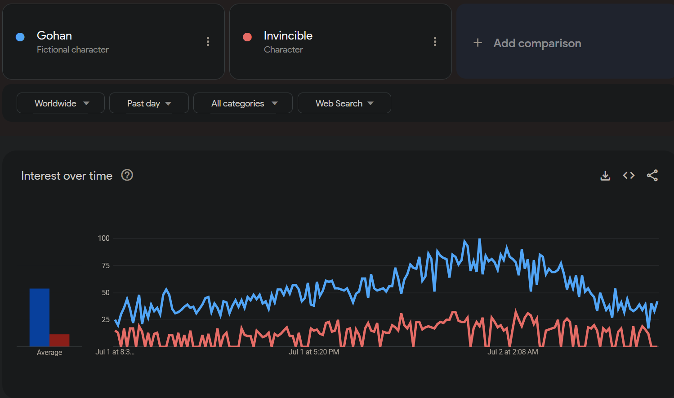Viewport: 674px width, 398px height.
Task: Click the 75 y-axis value
Action: [106, 265]
